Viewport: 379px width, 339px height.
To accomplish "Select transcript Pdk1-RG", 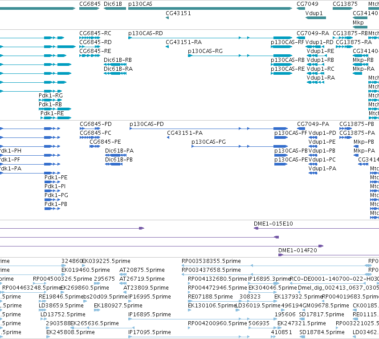I will pyautogui.click(x=50, y=100).
